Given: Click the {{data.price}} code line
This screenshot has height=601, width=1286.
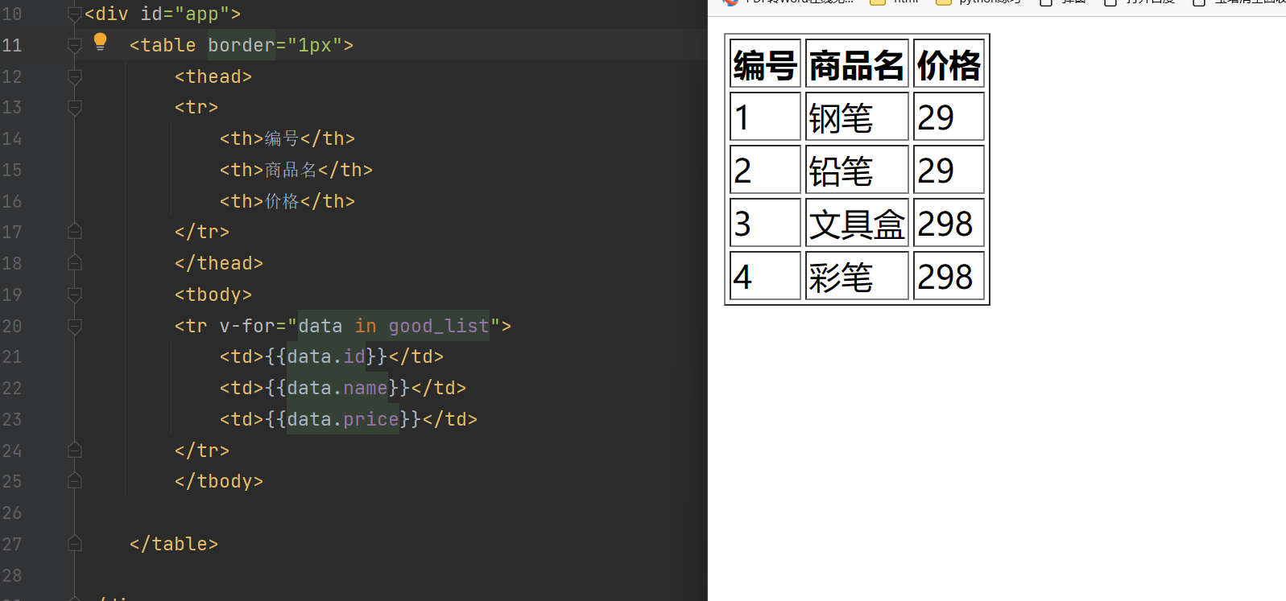Looking at the screenshot, I should (349, 419).
